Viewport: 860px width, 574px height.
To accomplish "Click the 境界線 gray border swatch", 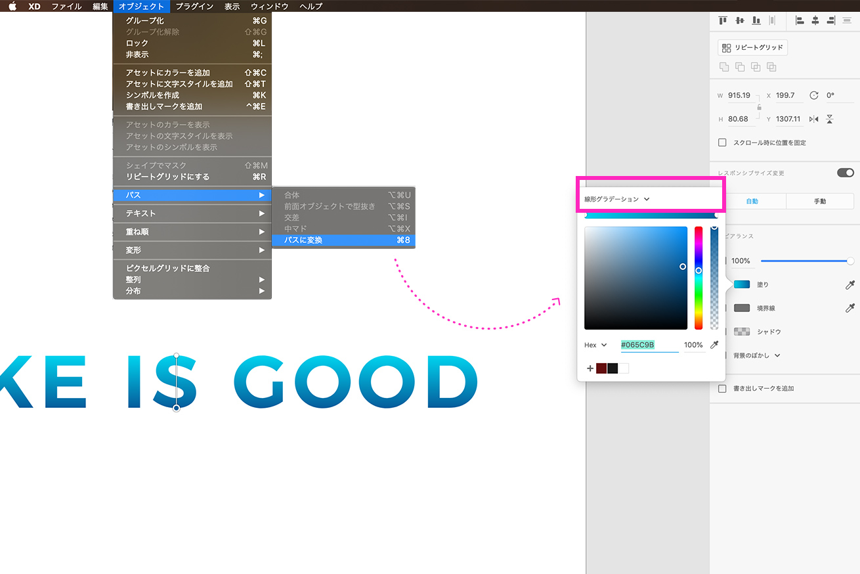I will click(x=742, y=308).
